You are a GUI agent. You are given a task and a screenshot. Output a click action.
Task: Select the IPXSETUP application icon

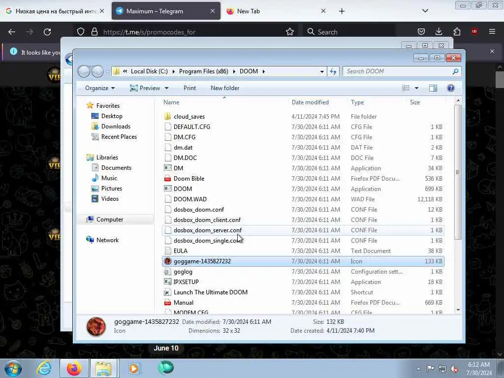[167, 282]
